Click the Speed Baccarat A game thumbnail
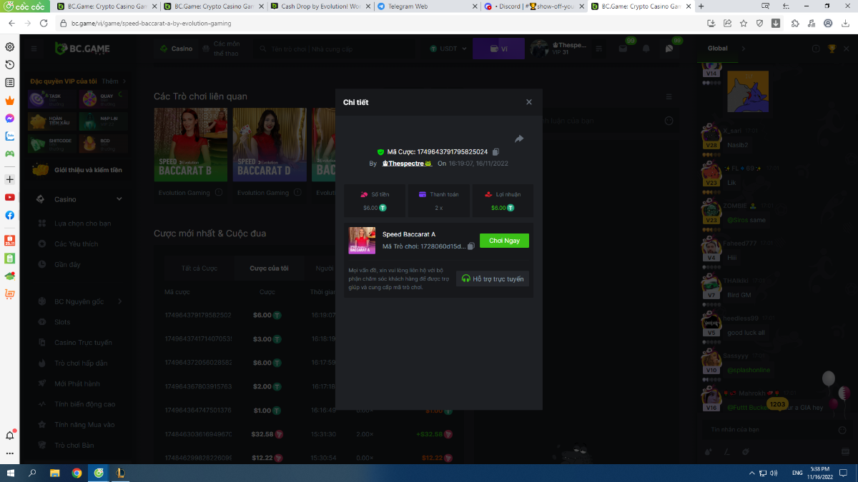The width and height of the screenshot is (858, 482). tap(362, 241)
